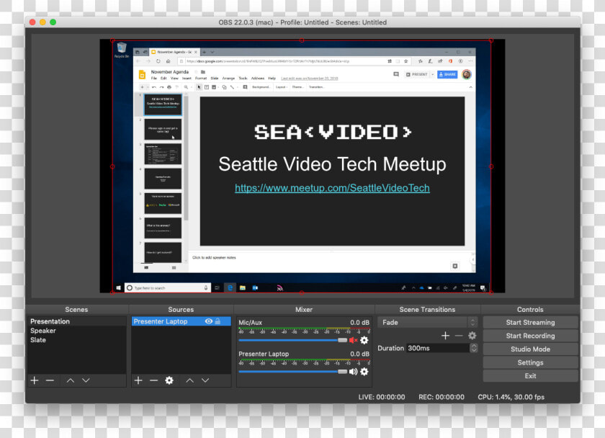Open OBS Settings
Viewport: 605px width, 438px height.
[x=530, y=363]
